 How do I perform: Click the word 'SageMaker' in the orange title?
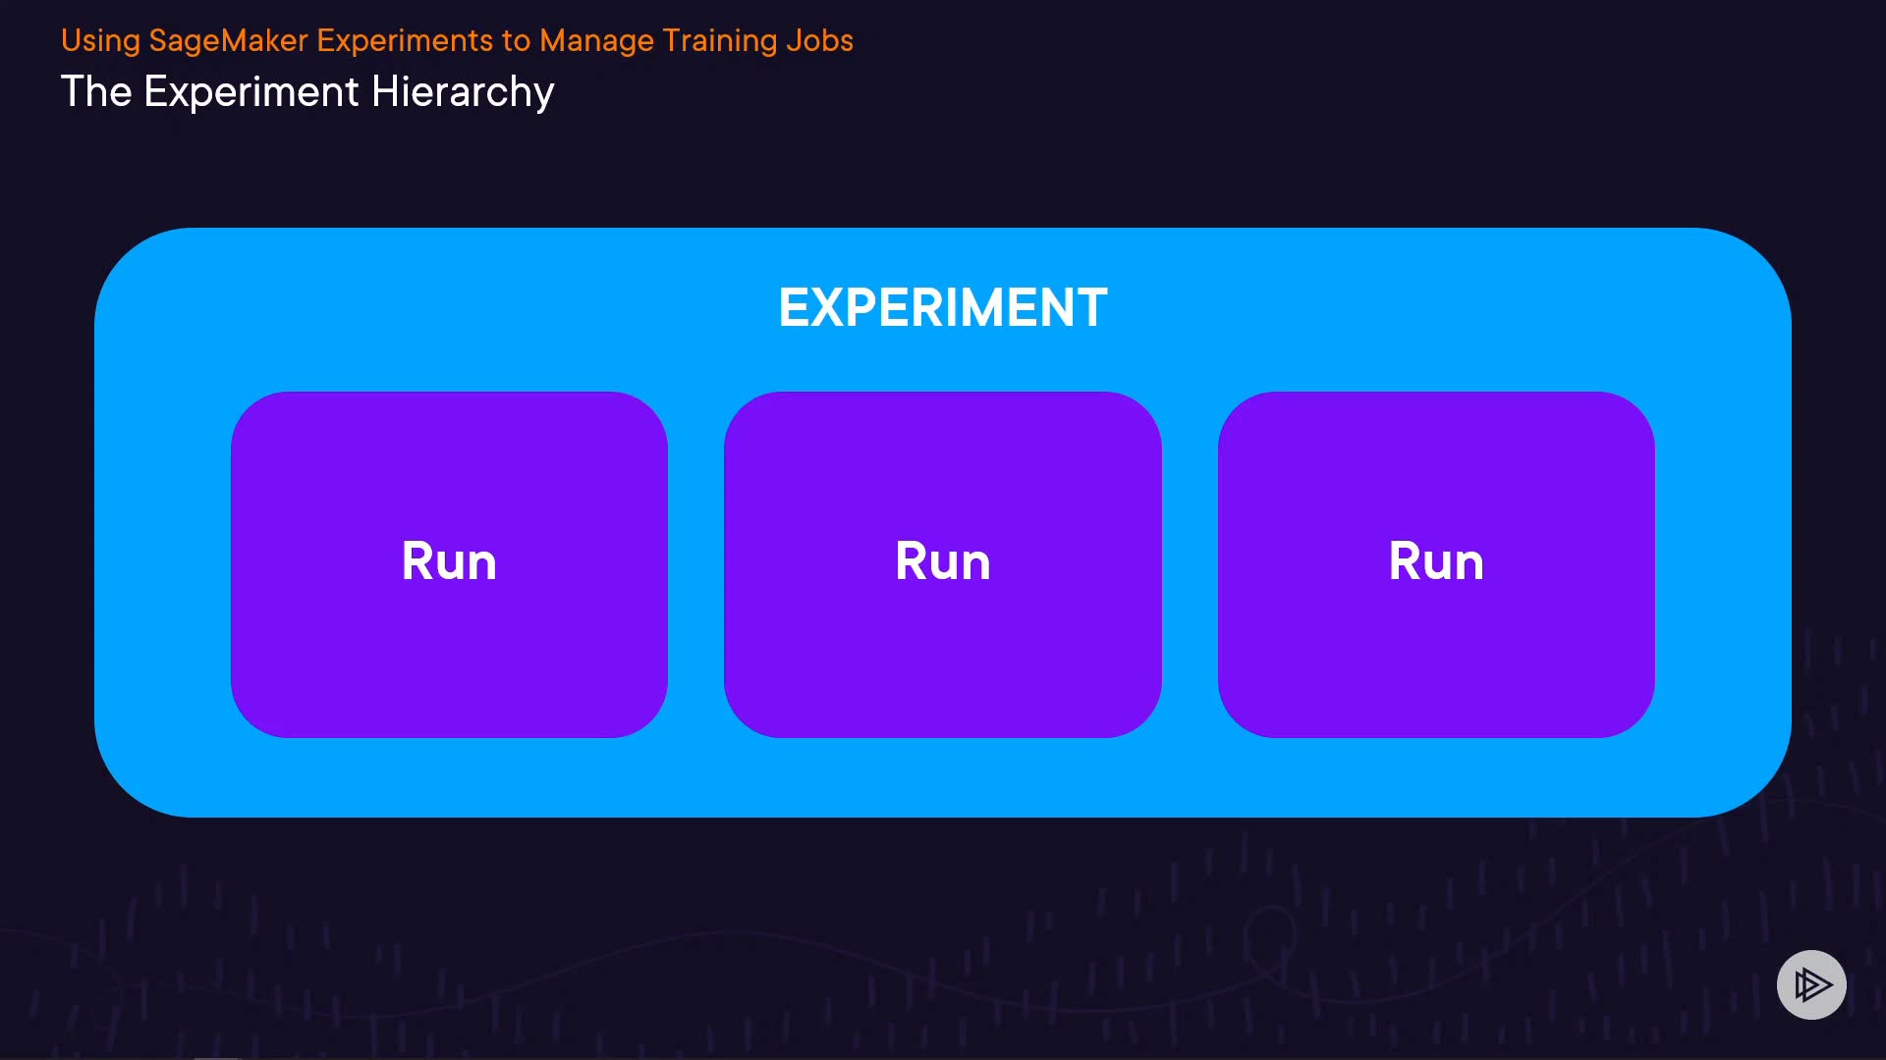[228, 40]
